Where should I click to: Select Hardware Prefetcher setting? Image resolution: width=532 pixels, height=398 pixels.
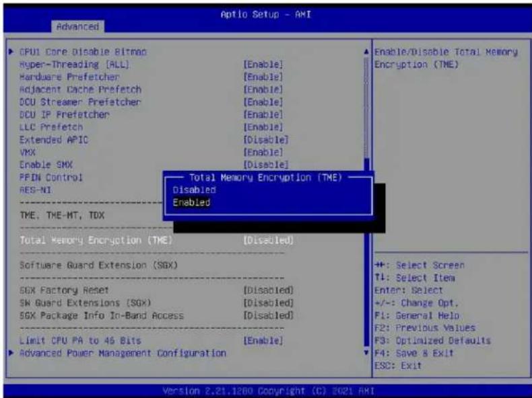coord(69,77)
